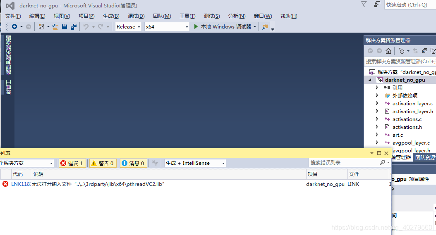Open error list window position dropdown arrow
The height and width of the screenshot is (235, 436).
[372, 153]
